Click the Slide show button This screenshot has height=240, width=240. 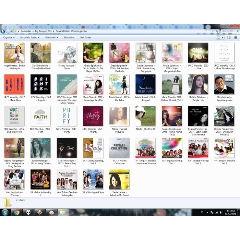[x=69, y=37]
